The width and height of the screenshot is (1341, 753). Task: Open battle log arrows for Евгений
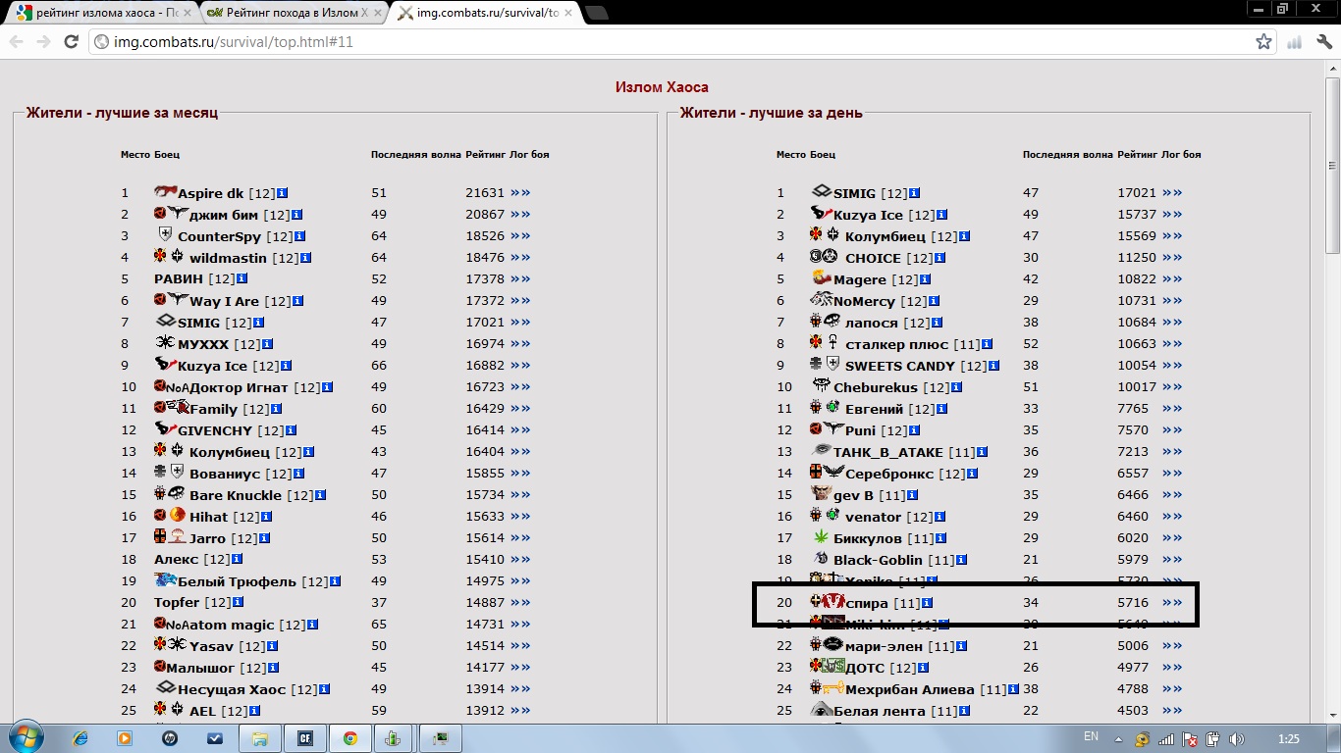point(1172,409)
